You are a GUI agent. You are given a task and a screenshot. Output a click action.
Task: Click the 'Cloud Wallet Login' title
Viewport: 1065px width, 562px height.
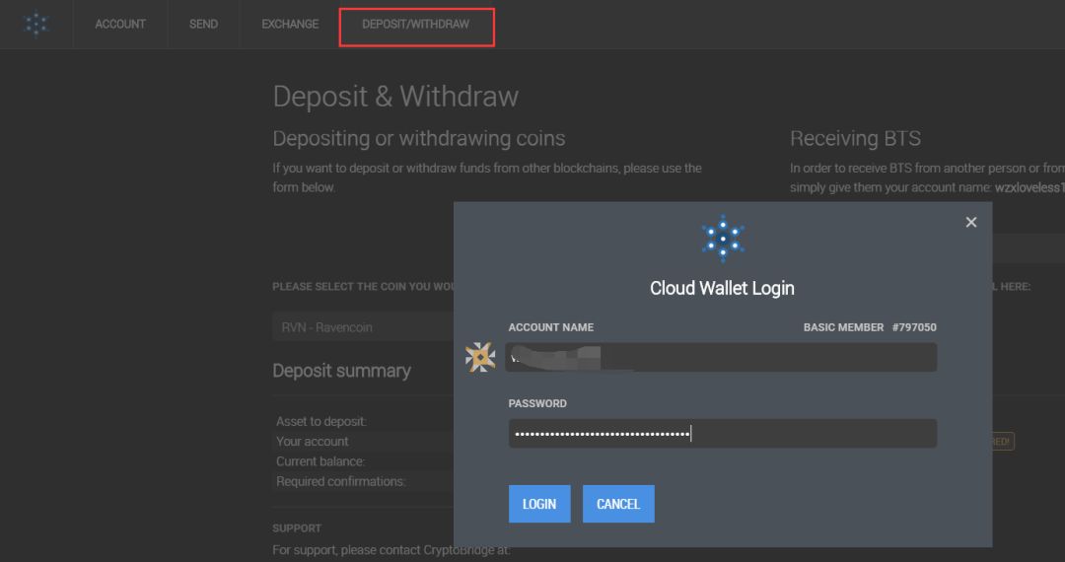(722, 288)
